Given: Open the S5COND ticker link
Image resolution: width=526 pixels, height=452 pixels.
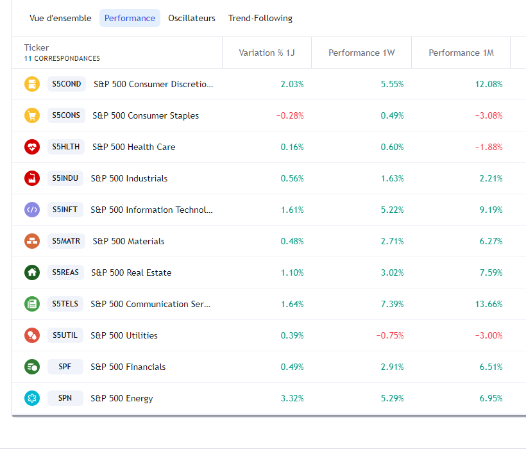Looking at the screenshot, I should [67, 84].
